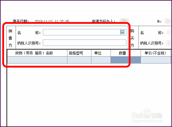The image size is (172, 127).
Task: Click the No: label
Action: point(160,21)
